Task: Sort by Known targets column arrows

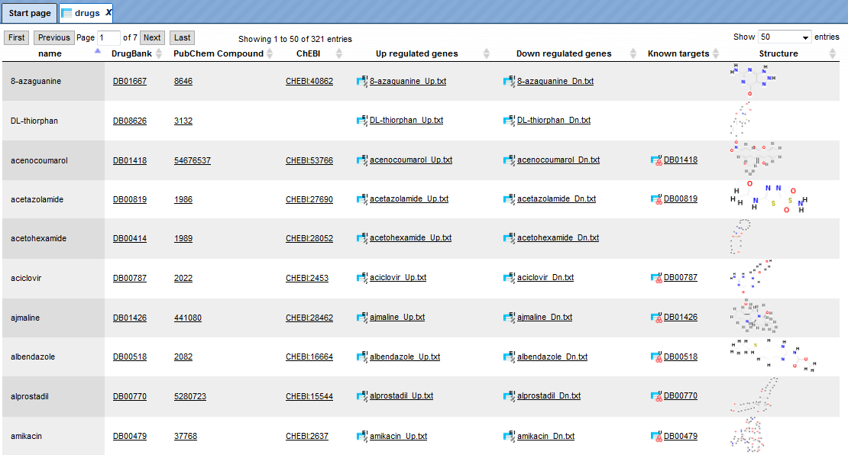Action: (716, 53)
